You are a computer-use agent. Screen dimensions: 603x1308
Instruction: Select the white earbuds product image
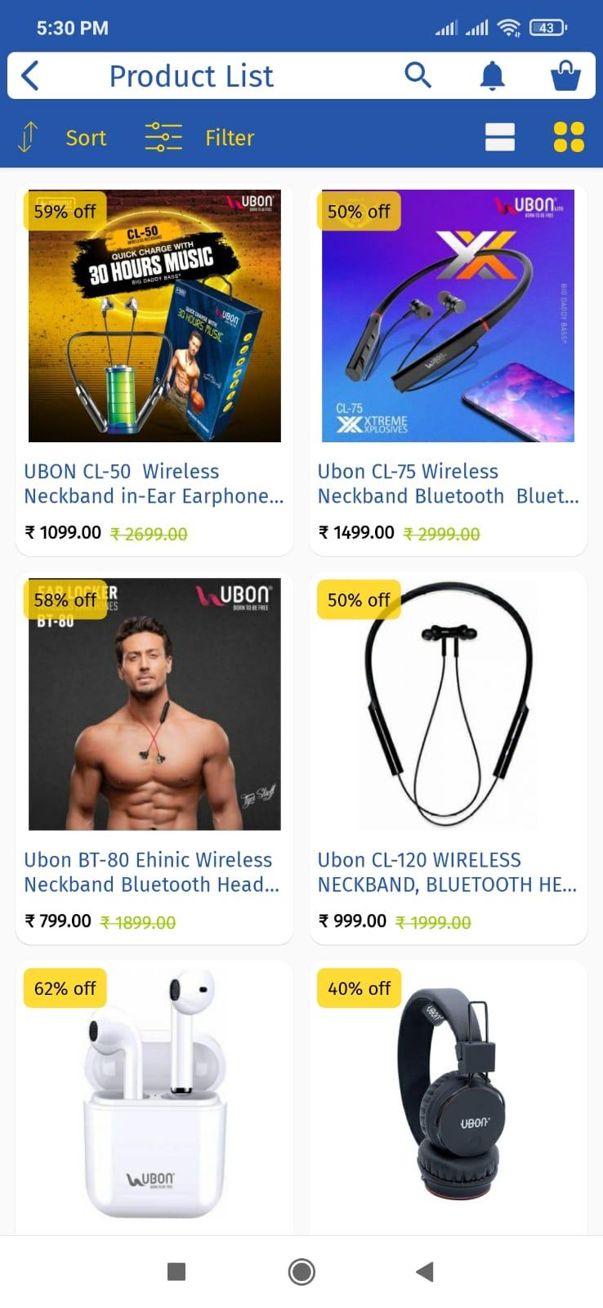(x=154, y=1094)
